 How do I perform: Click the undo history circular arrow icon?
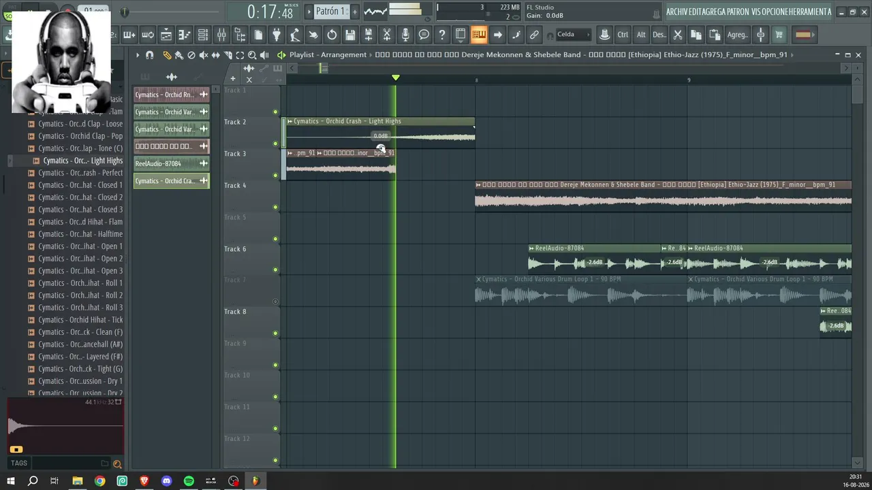(332, 35)
